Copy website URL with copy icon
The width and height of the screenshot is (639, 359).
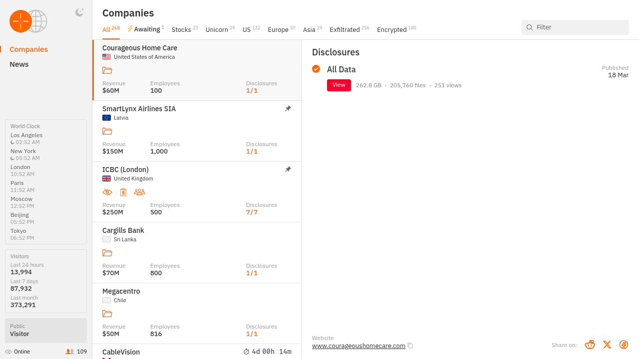[410, 346]
